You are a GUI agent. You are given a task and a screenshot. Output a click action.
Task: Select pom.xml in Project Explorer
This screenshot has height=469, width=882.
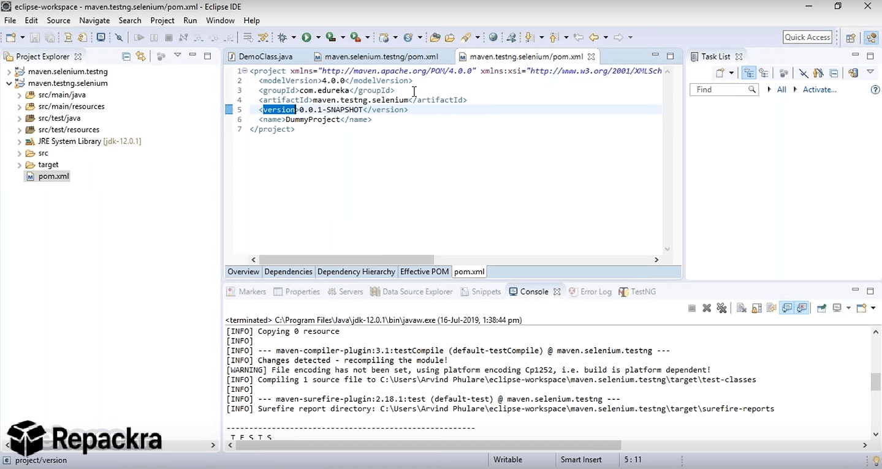tap(47, 176)
